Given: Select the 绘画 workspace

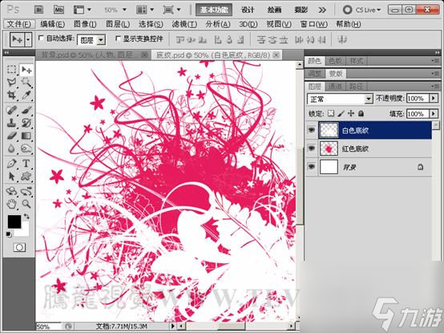Looking at the screenshot, I should coord(274,10).
